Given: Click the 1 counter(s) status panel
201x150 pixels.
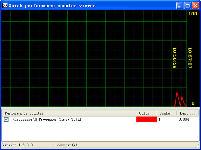Looking at the screenshot, I should coord(65,145).
